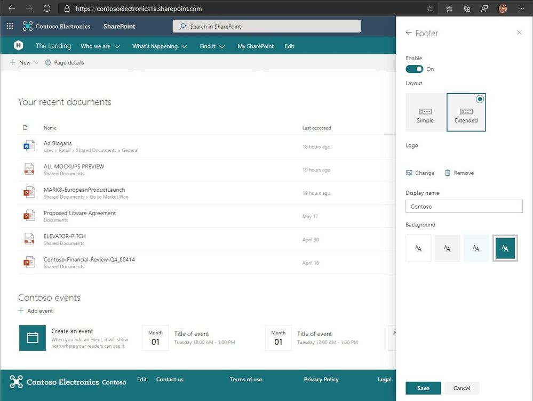Image resolution: width=533 pixels, height=401 pixels.
Task: Choose the pale blue background swatch
Action: [476, 248]
